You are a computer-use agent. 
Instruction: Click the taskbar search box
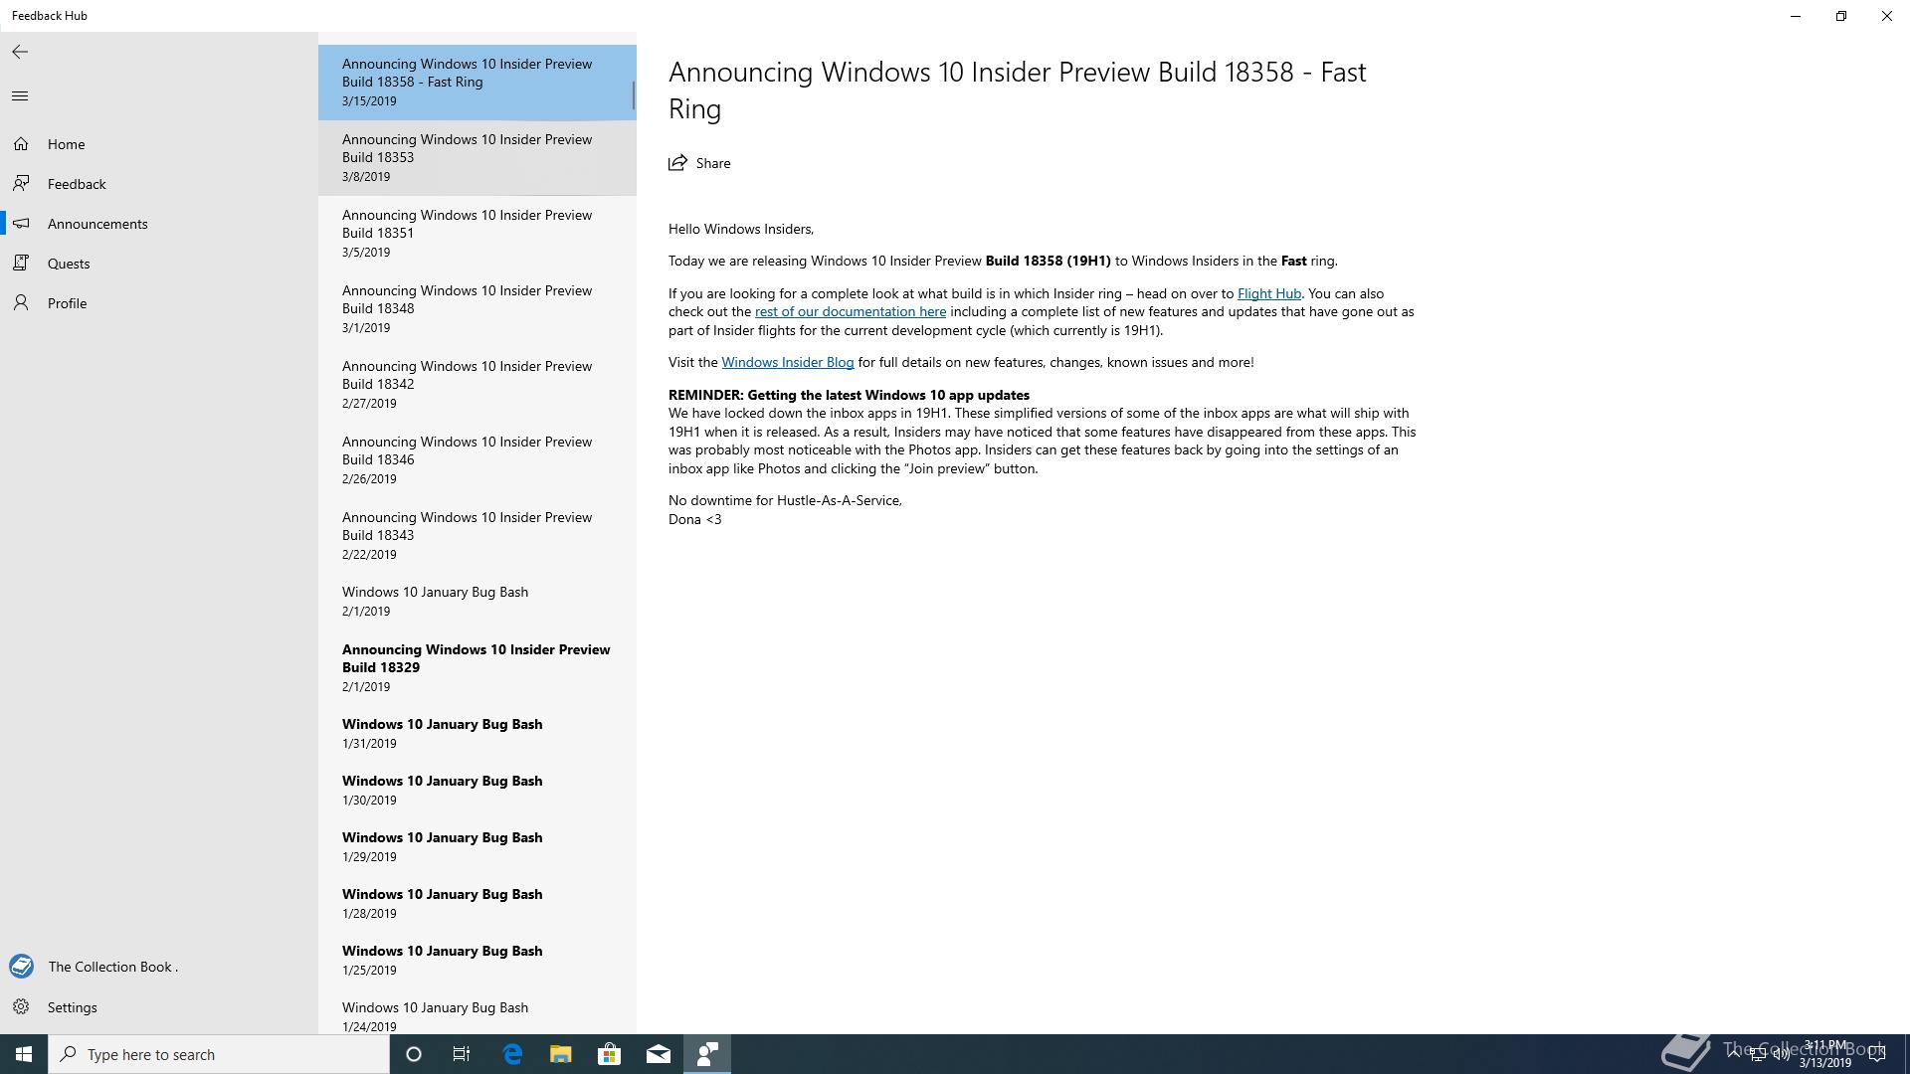219,1054
